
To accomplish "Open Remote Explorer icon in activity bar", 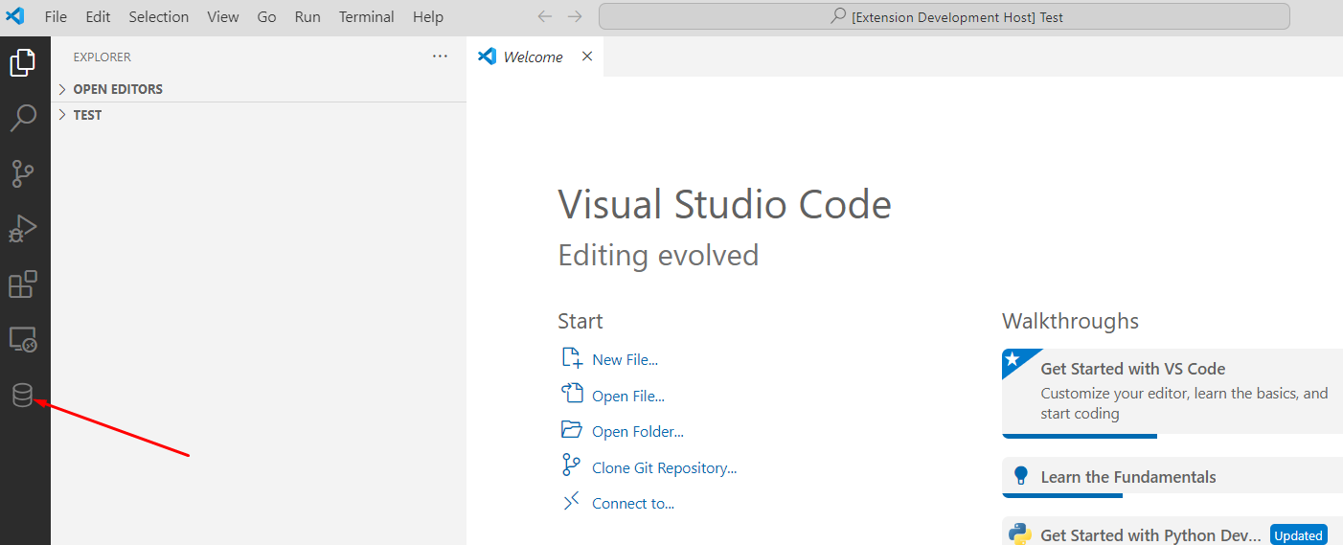I will (23, 340).
